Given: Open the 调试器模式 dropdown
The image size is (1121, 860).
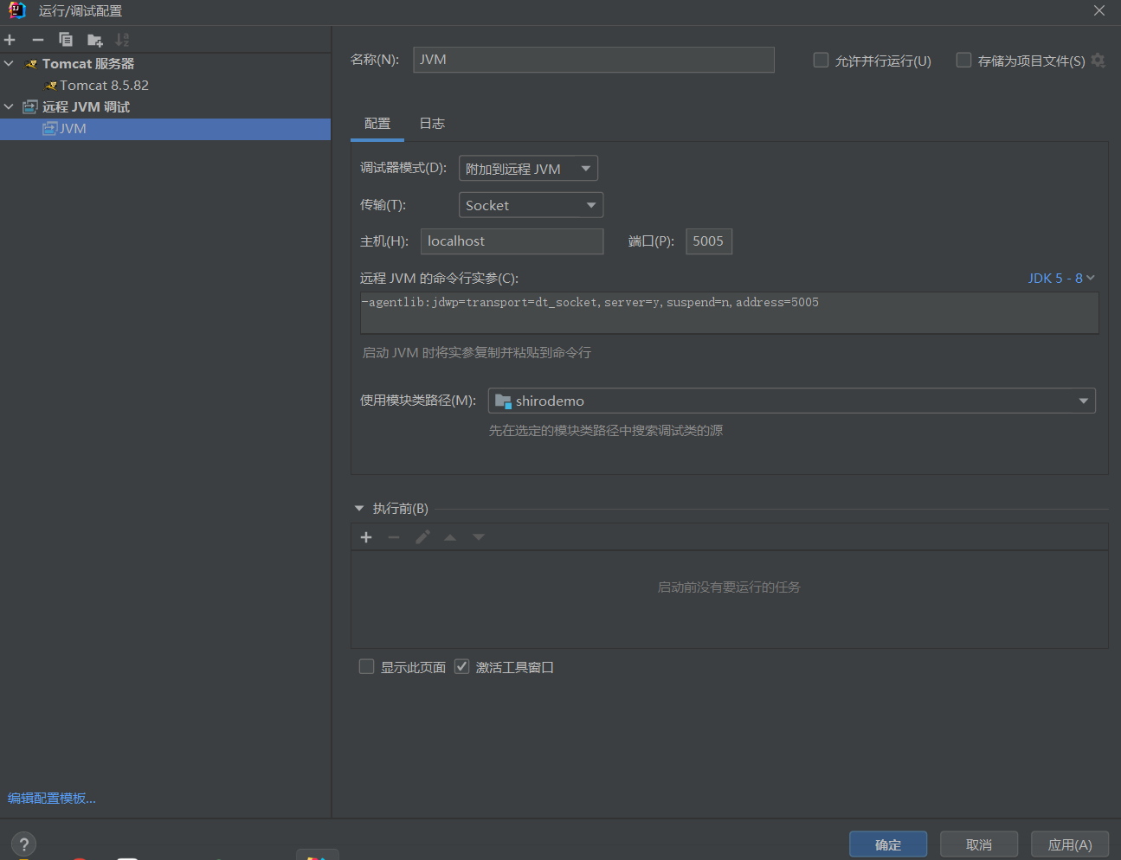Looking at the screenshot, I should [528, 169].
